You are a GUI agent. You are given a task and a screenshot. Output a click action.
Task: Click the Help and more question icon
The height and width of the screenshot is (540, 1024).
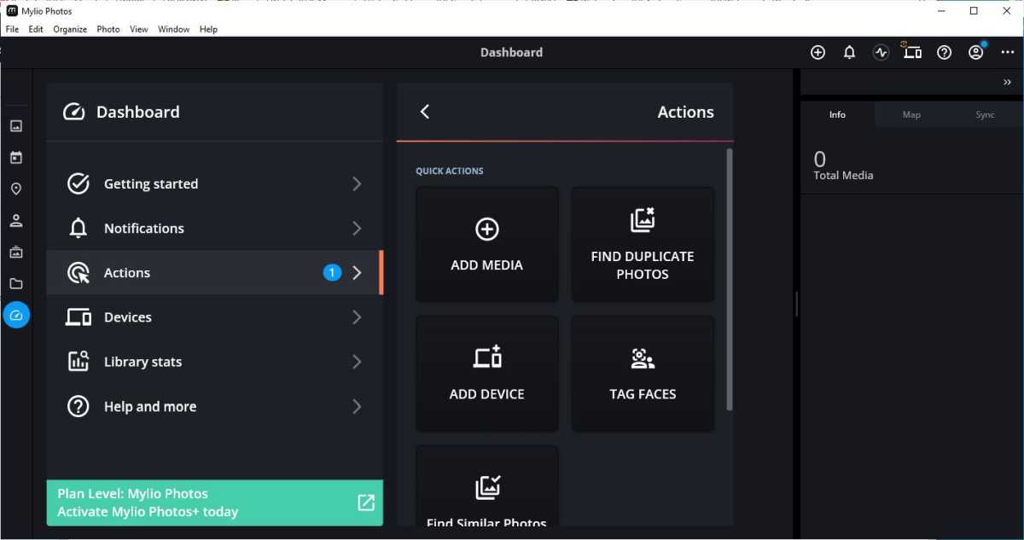point(79,406)
